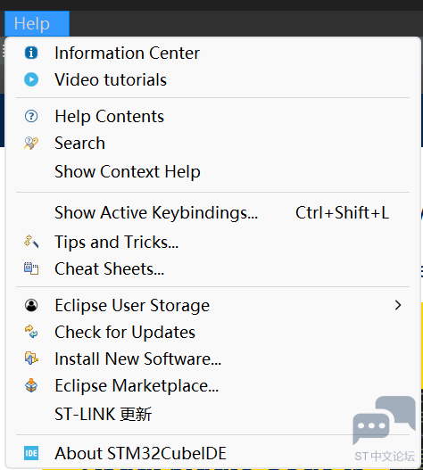Image resolution: width=423 pixels, height=470 pixels.
Task: Select Install New Software... text
Action: click(138, 359)
